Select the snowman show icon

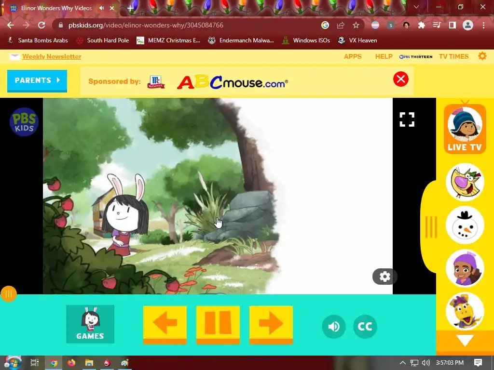465,225
